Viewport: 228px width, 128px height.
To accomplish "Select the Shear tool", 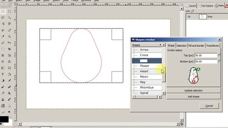I will 3,62.
